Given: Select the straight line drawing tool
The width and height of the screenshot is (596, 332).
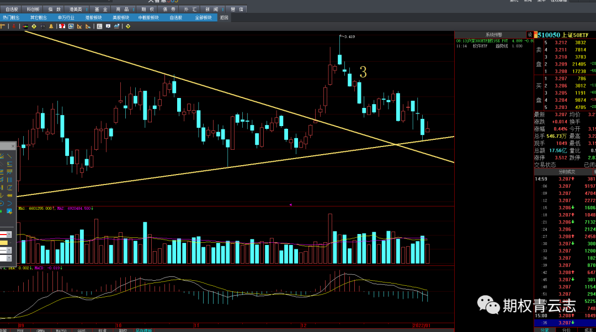Looking at the screenshot, I should point(10,156).
